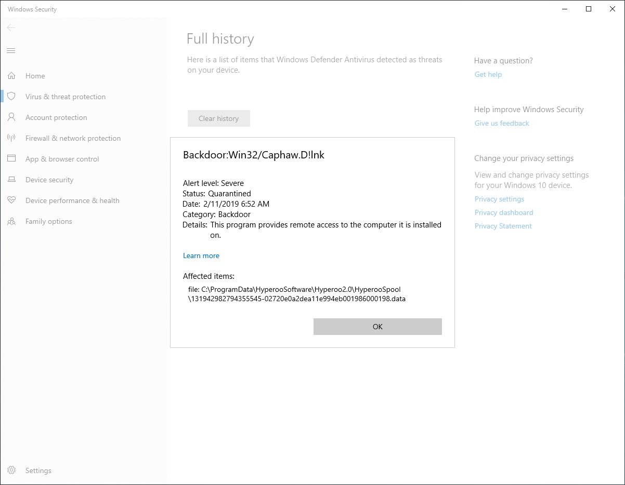Click Give us feedback link
Viewport: 625px width, 485px height.
point(502,123)
